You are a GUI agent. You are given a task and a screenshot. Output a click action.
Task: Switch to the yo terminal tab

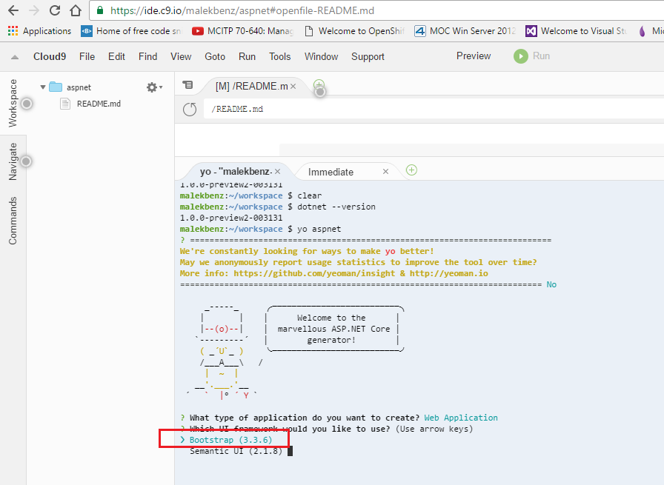236,172
